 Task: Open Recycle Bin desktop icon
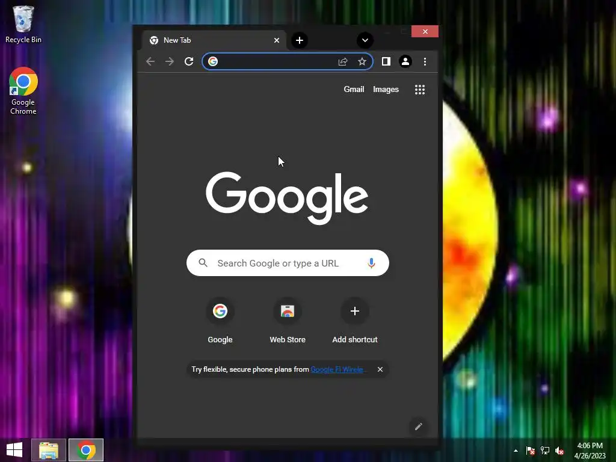coord(23,24)
